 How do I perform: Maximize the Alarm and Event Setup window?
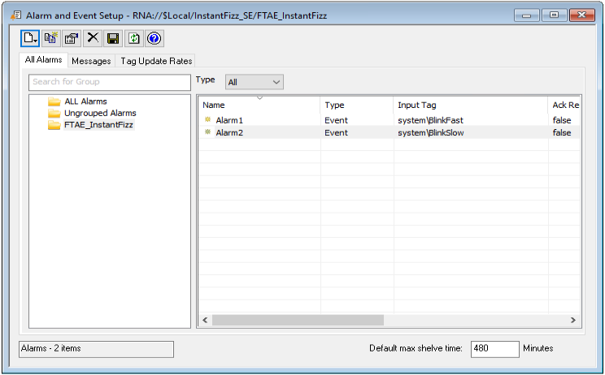click(554, 15)
